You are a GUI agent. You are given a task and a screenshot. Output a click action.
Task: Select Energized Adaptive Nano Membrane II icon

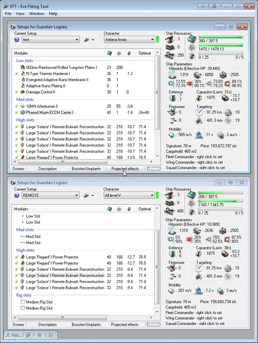pyautogui.click(x=23, y=80)
